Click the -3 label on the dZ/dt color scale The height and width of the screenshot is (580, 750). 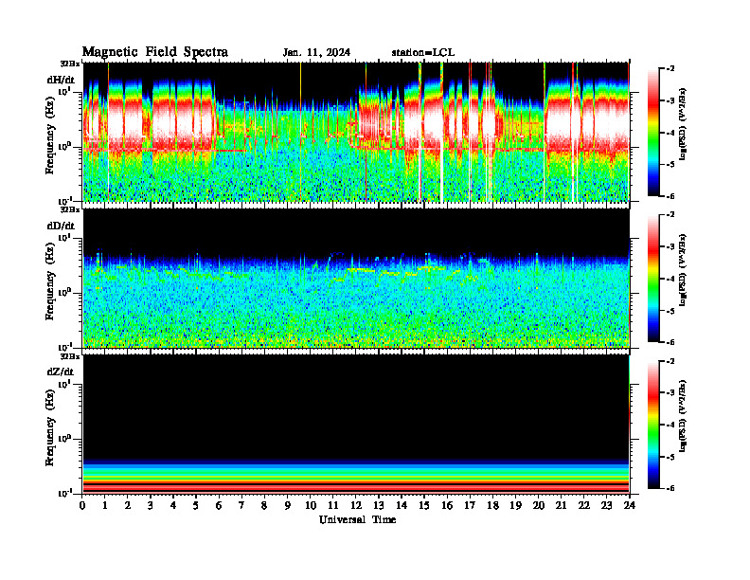pos(670,393)
